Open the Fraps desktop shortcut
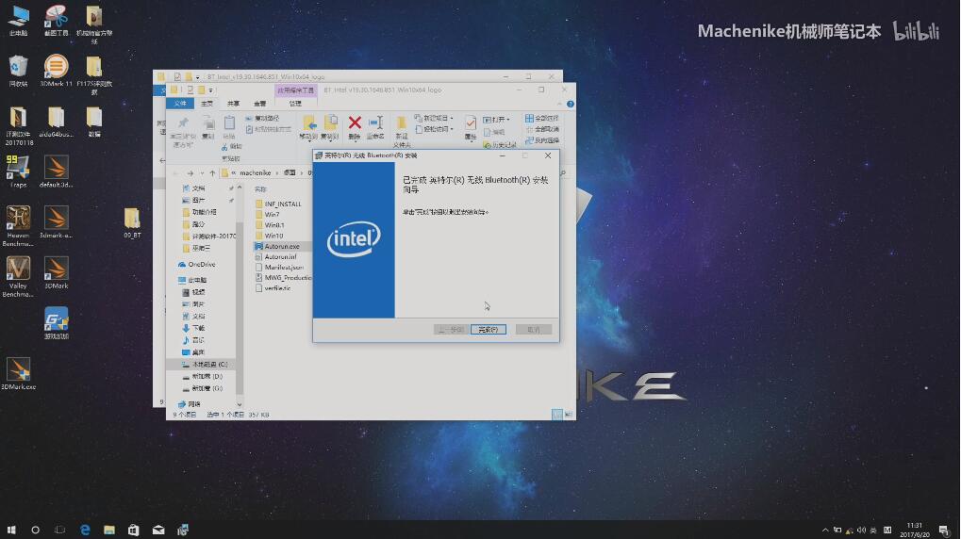 (x=18, y=171)
